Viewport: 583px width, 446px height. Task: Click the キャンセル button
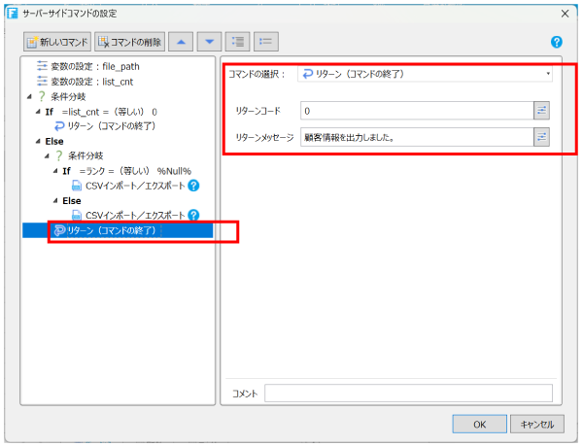coord(537,424)
